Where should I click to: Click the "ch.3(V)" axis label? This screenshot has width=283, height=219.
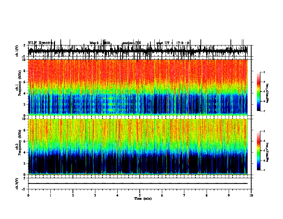point(17,184)
